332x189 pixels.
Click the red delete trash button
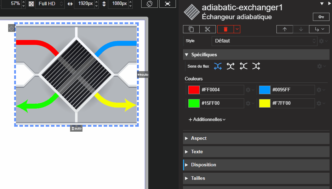tap(226, 29)
